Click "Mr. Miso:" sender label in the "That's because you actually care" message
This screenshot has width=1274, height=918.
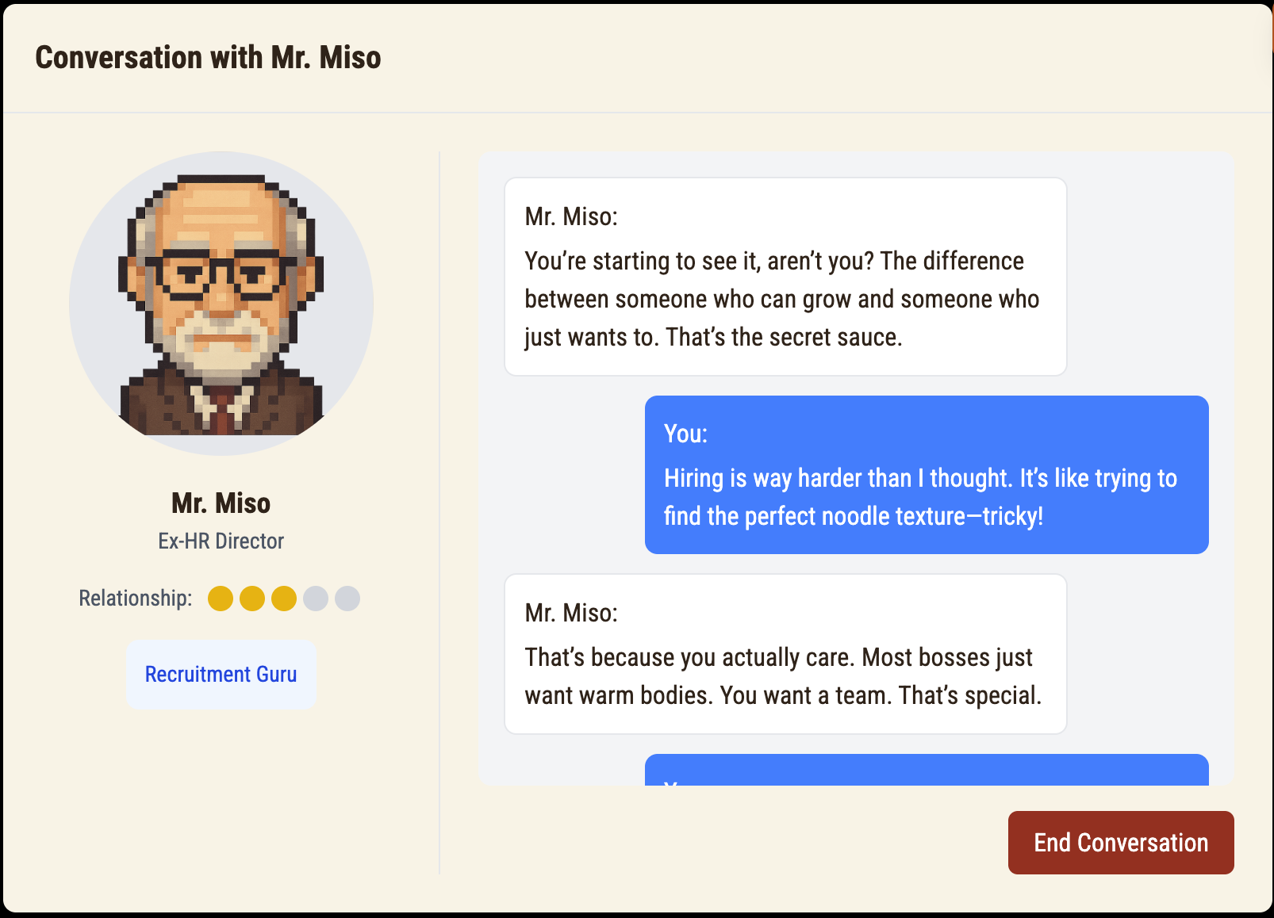571,613
